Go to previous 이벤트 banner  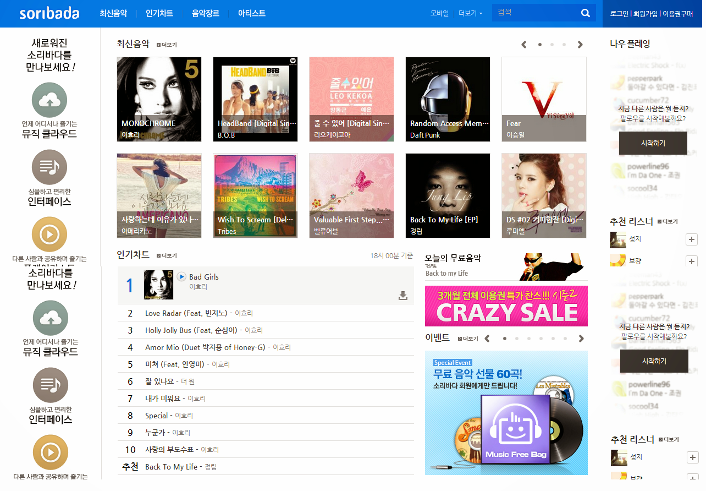pos(487,339)
